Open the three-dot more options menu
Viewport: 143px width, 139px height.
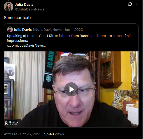coord(136,4)
